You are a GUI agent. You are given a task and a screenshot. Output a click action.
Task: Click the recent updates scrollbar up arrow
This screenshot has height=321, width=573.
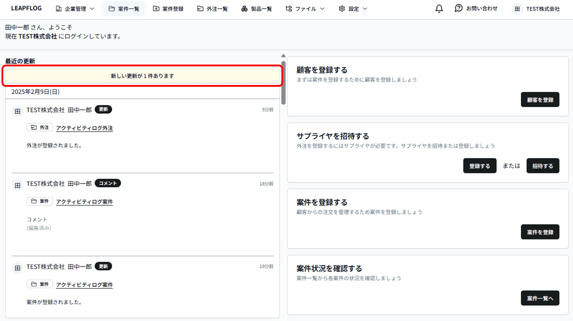tap(283, 56)
